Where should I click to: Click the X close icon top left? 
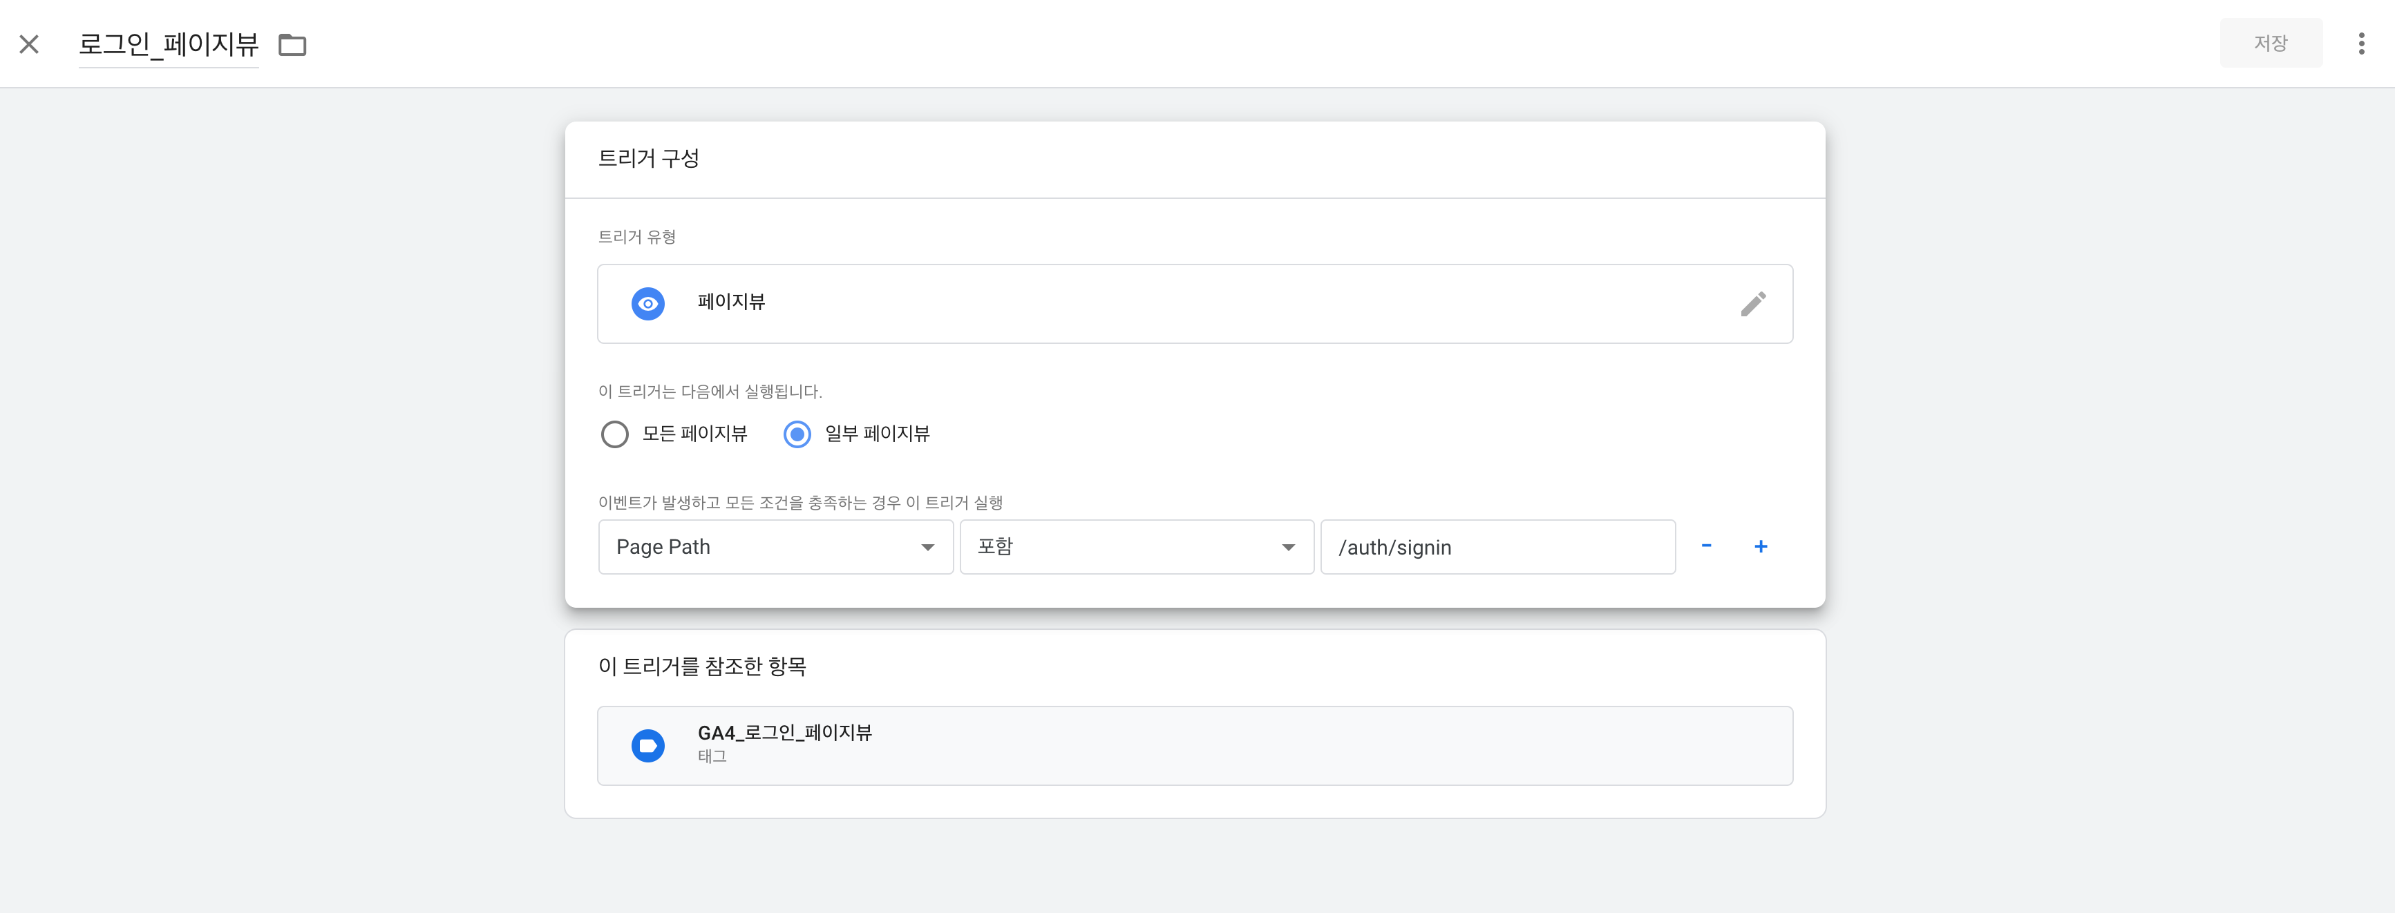tap(29, 44)
